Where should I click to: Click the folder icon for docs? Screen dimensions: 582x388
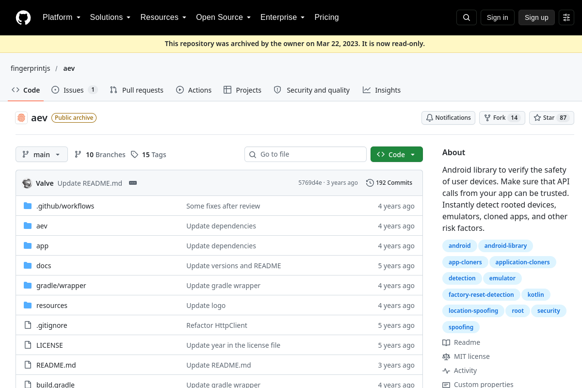[28, 266]
